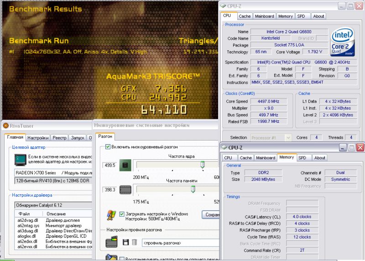Click the Файл column header

tap(29, 214)
